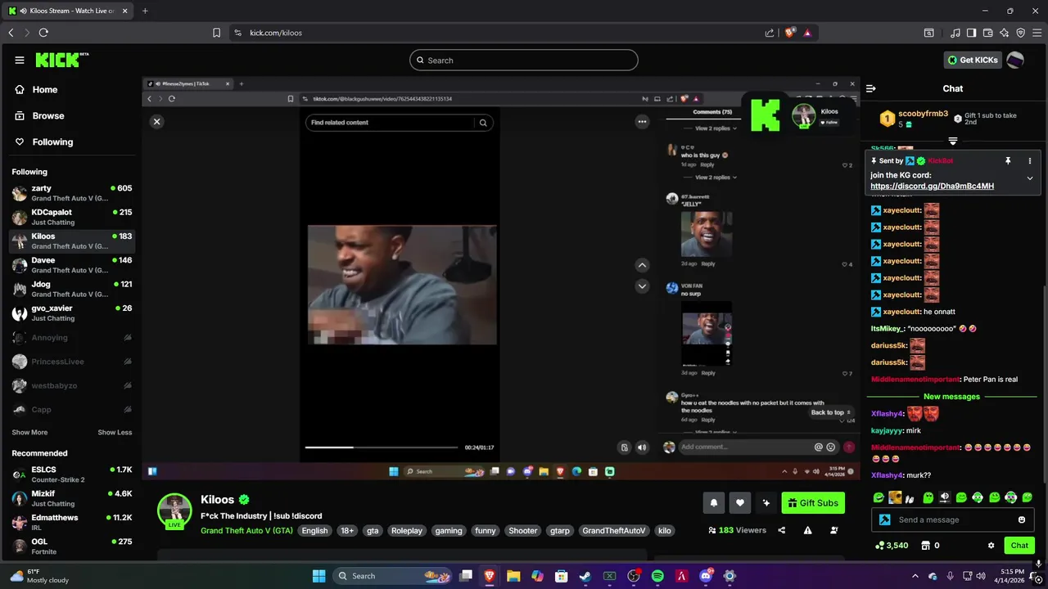Click the heart follow button
This screenshot has height=589, width=1048.
click(740, 503)
